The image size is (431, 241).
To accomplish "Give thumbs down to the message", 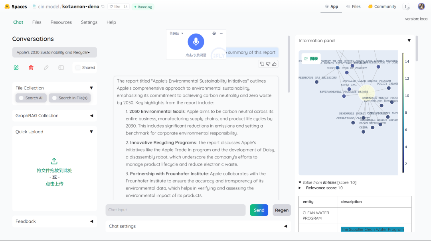I will click(268, 64).
